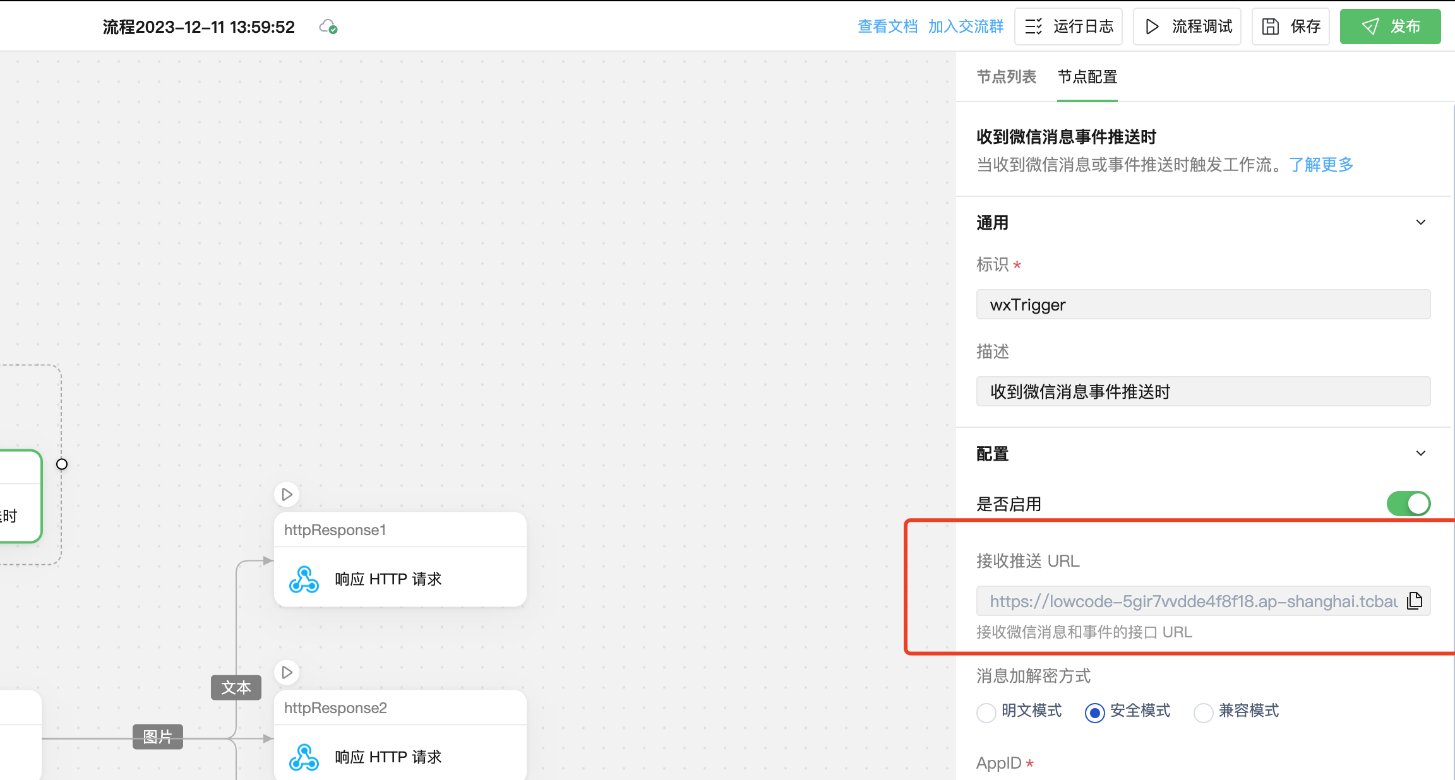Open the 运行日志 run log

(x=1068, y=27)
